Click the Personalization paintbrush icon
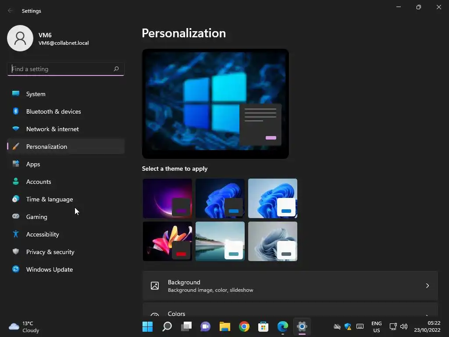 click(x=16, y=147)
